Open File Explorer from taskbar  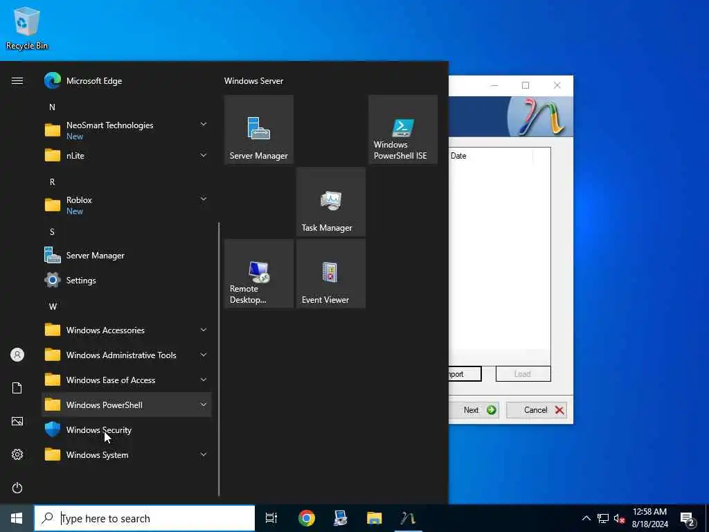(x=374, y=518)
